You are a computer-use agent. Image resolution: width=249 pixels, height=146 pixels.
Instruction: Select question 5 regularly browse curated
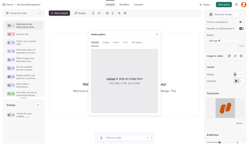(x=24, y=68)
